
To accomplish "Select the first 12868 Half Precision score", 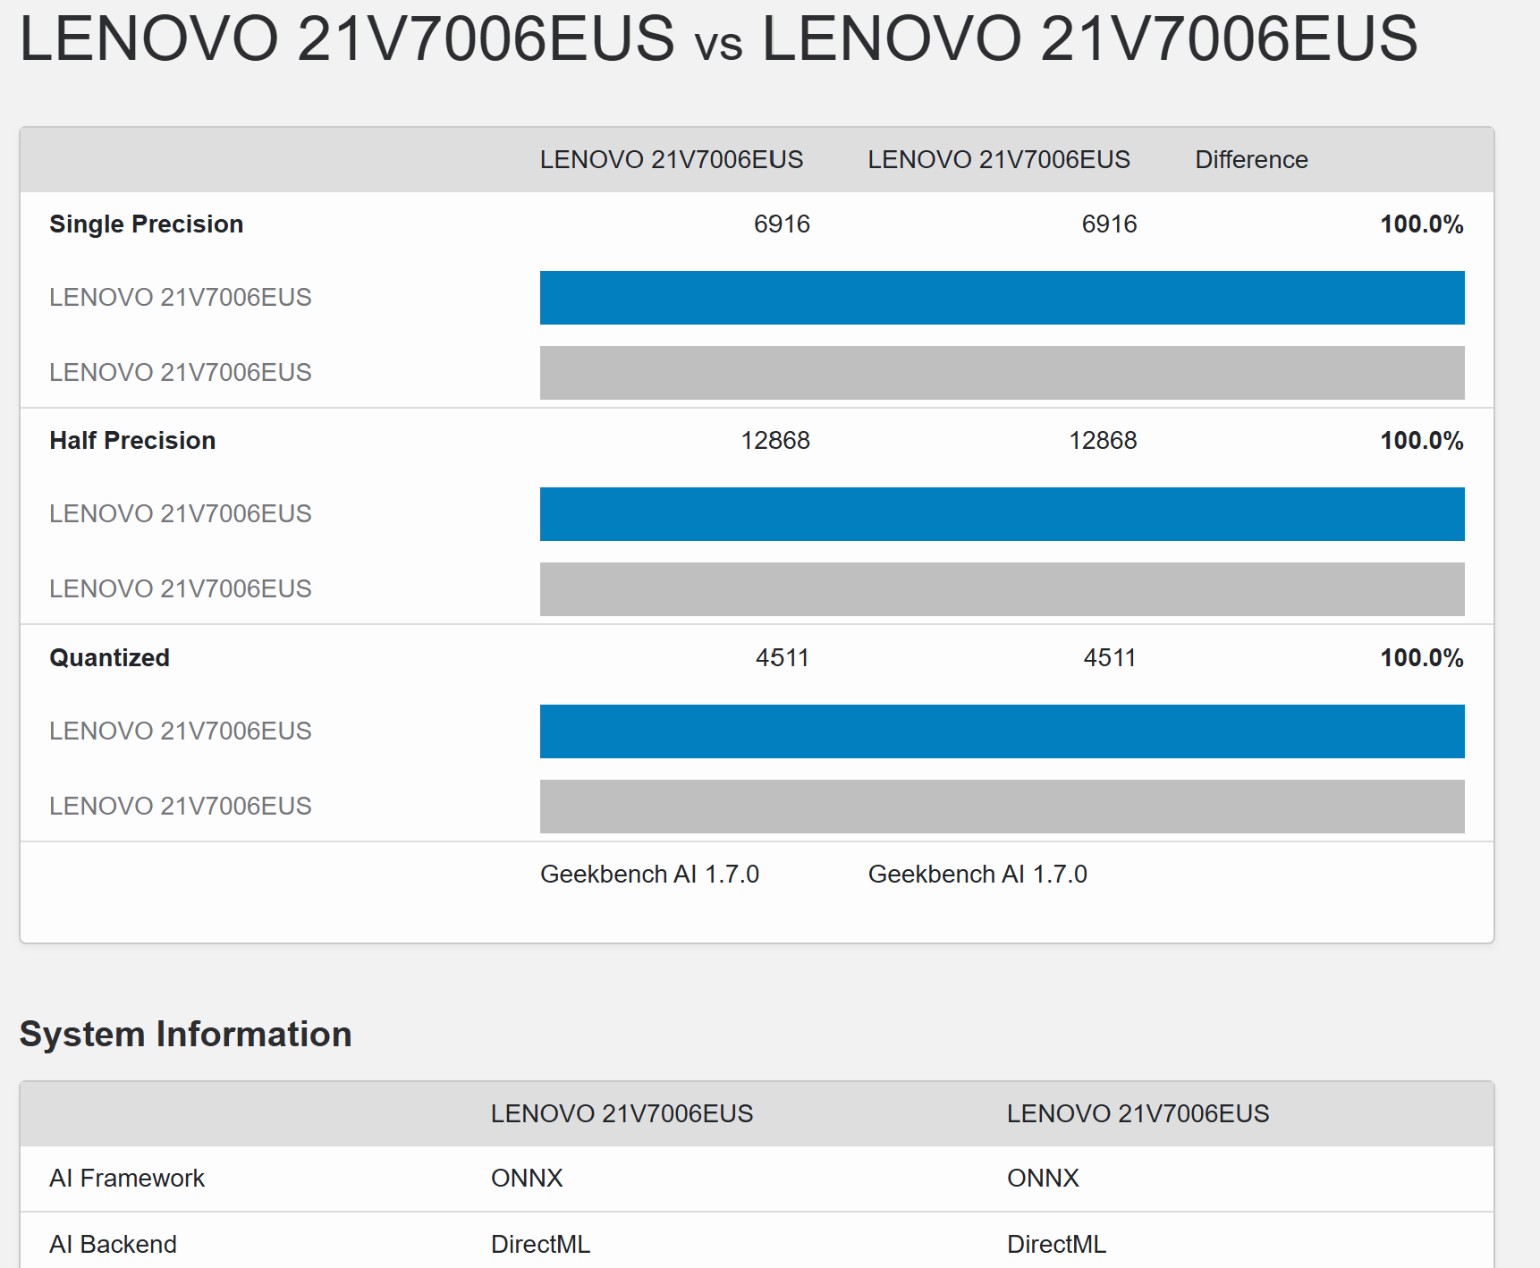I will pyautogui.click(x=775, y=440).
